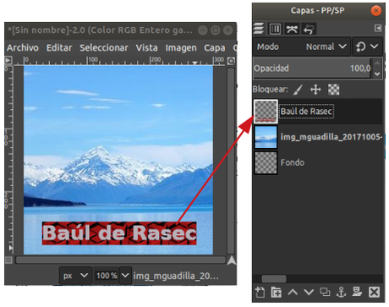This screenshot has height=307, width=389.
Task: Click the canvas vertical scrollbar
Action: [x=231, y=161]
